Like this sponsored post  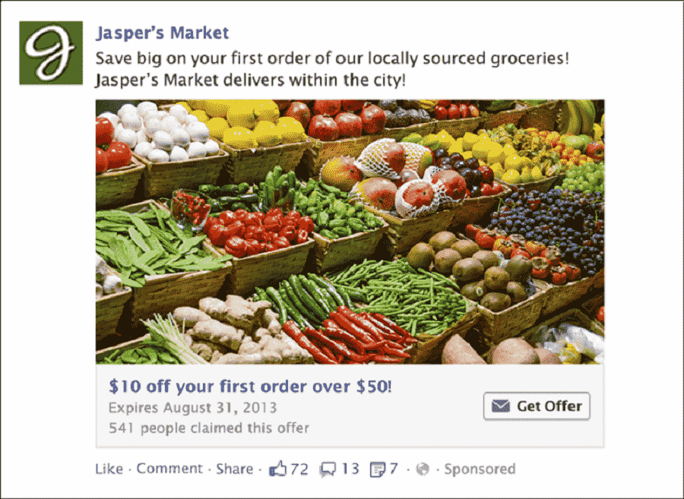pyautogui.click(x=109, y=469)
